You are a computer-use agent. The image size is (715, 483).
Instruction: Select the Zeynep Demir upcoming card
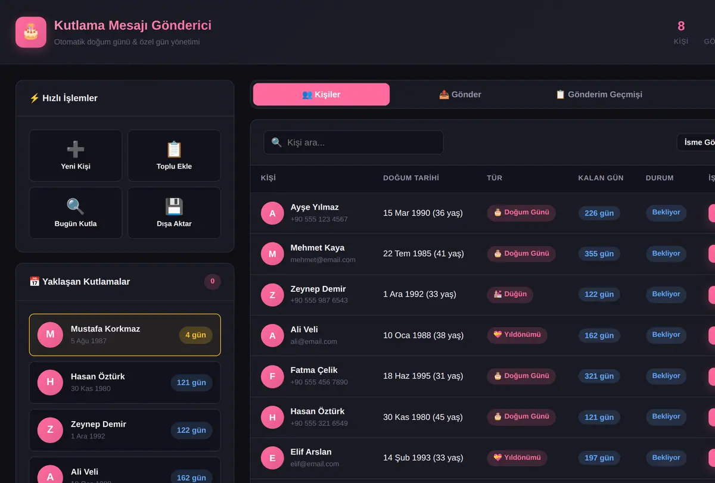click(125, 430)
